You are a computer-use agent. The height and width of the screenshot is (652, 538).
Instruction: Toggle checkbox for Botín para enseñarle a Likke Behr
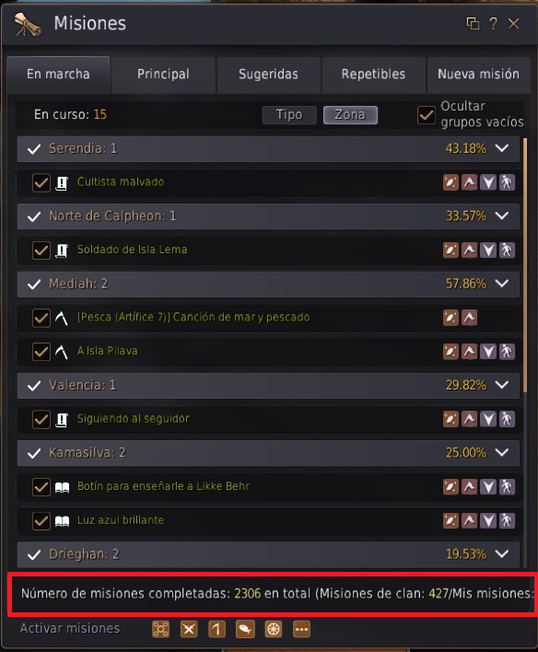tap(41, 486)
